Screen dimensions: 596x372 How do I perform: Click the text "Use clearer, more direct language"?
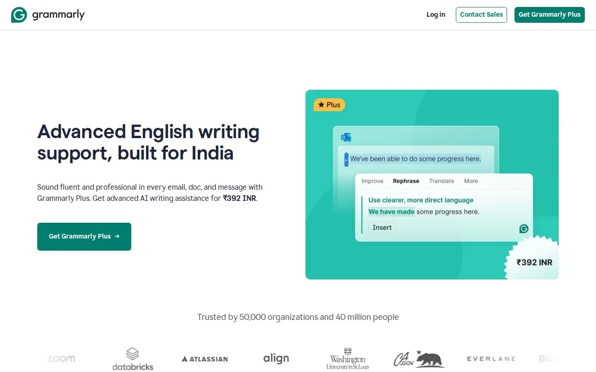coord(421,200)
